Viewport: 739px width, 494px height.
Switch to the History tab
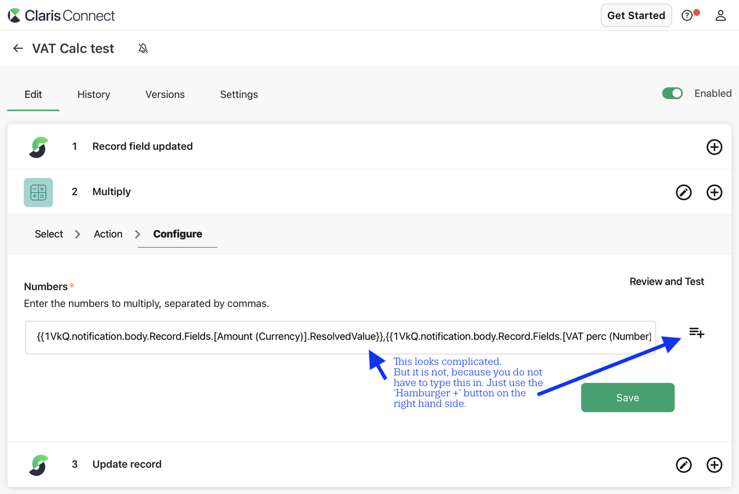pyautogui.click(x=94, y=94)
